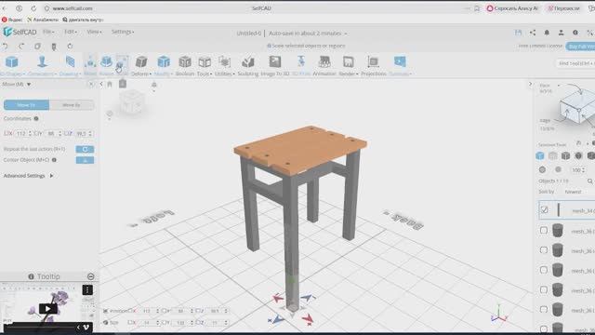
Task: Select the whole-object selection cube icon
Action: tap(540, 155)
